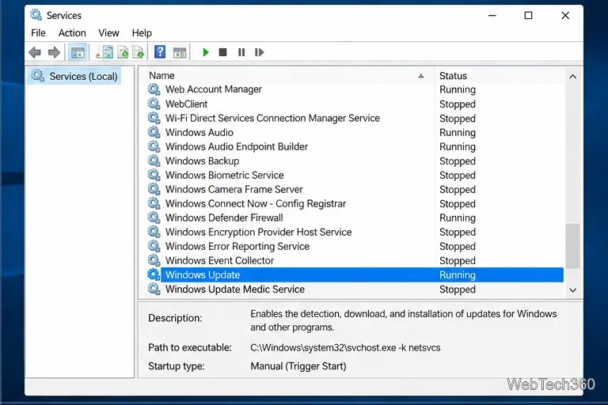Toggle the Show/Hide Console Tree icon
Viewport: 608px width, 405px height.
tap(78, 52)
